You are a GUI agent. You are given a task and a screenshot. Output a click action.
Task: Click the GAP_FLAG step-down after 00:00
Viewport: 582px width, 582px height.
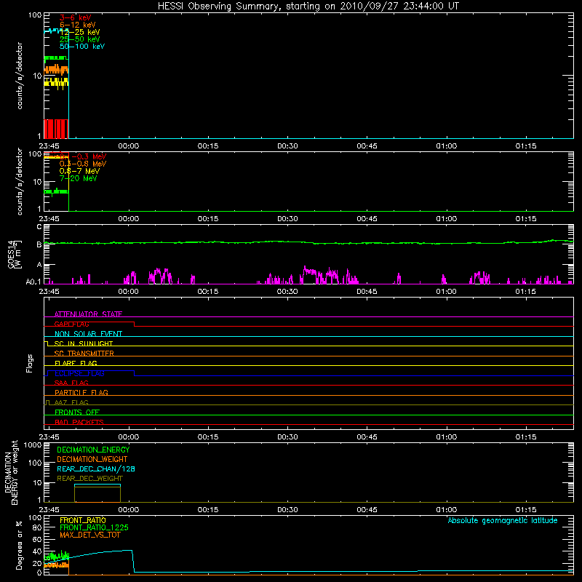coord(134,324)
